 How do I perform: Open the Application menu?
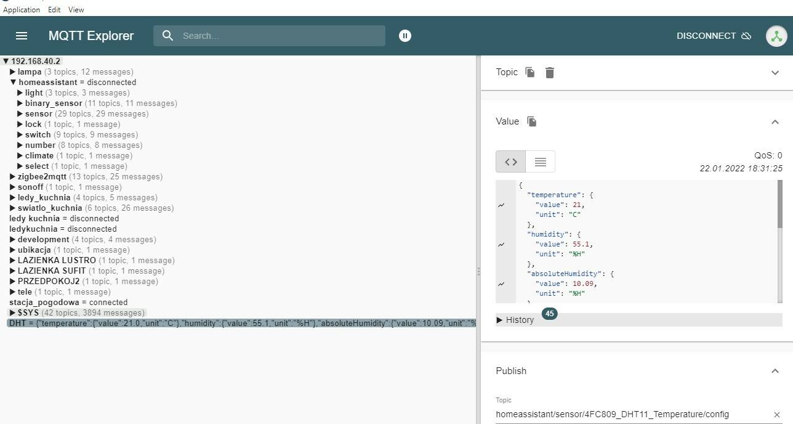pyautogui.click(x=22, y=10)
